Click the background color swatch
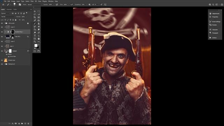 [x=37, y=47]
